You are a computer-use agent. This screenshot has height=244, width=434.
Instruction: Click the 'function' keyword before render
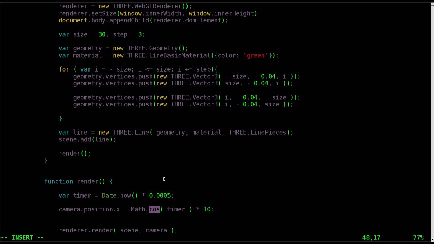59,181
